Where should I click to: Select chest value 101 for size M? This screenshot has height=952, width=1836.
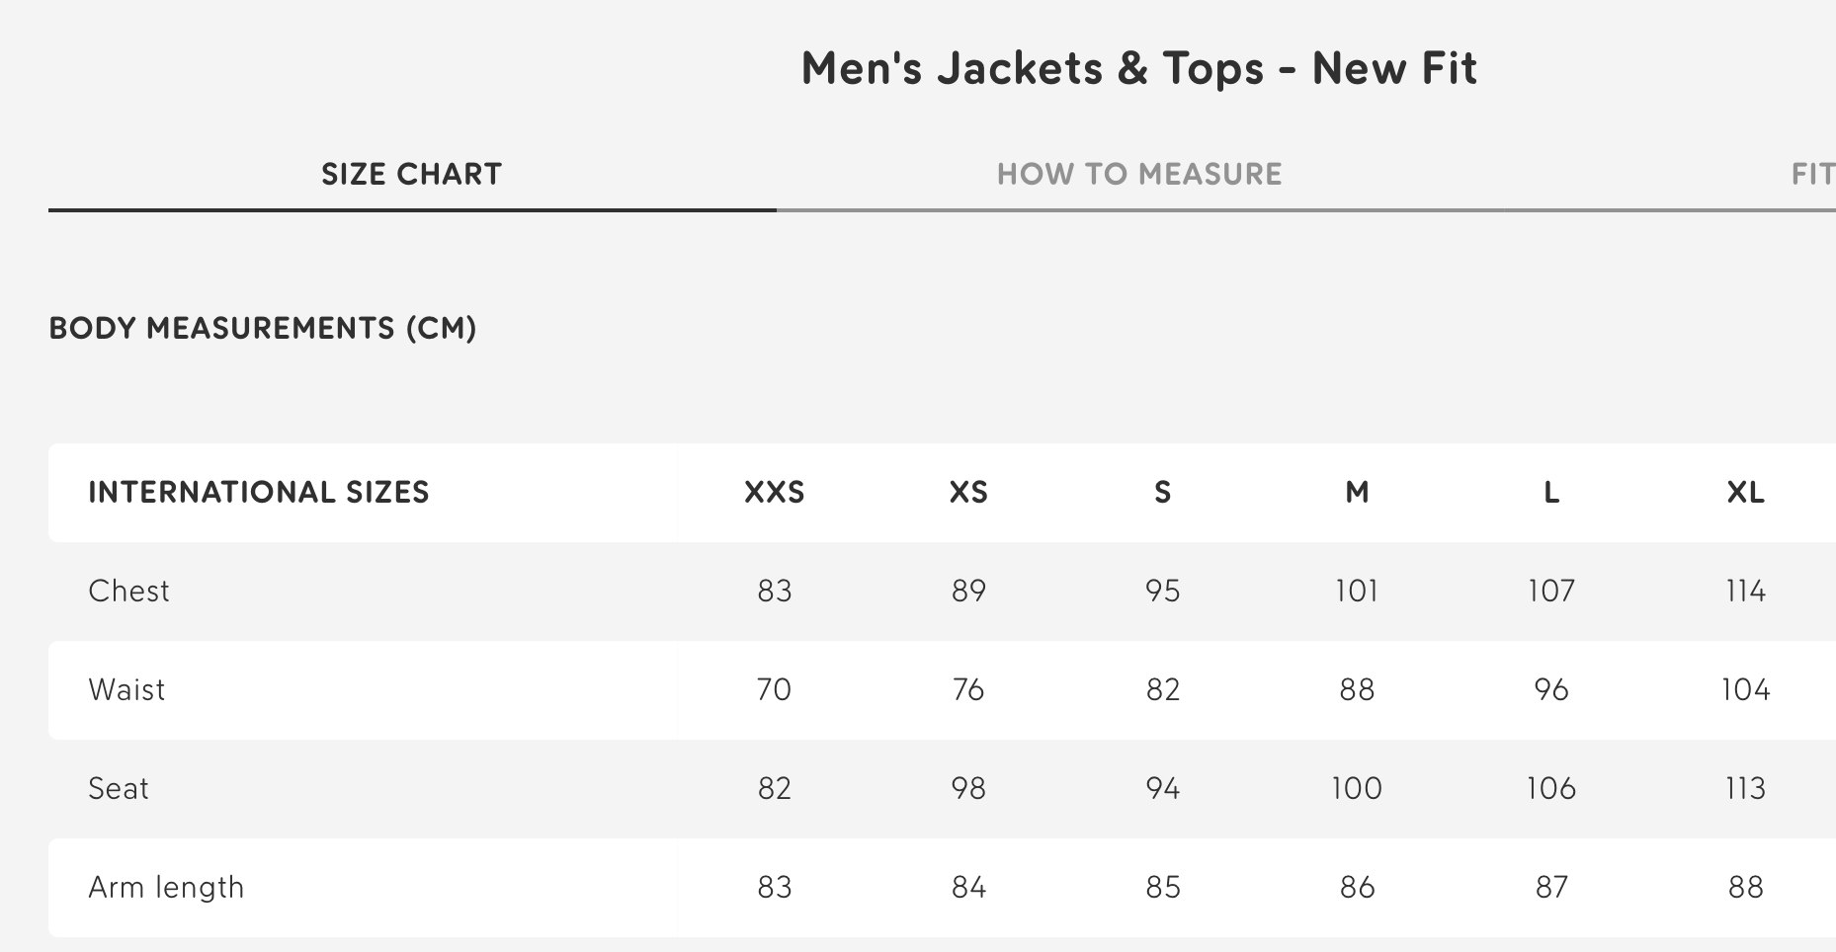point(1357,591)
